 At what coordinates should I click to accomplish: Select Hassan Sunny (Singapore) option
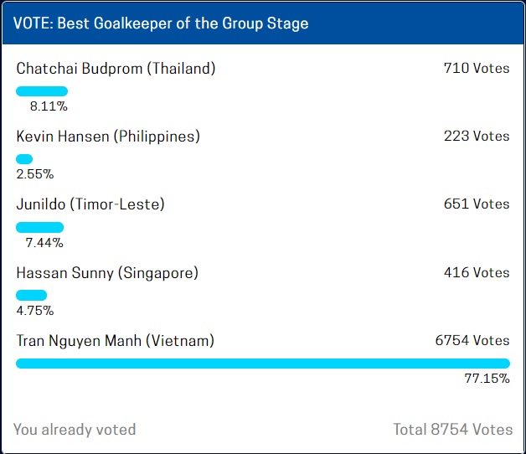click(x=107, y=273)
